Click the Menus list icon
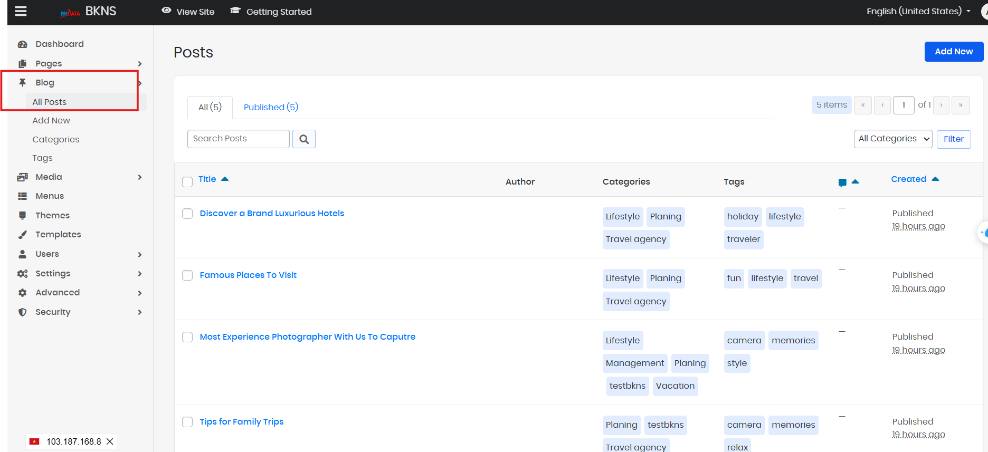Viewport: 988px width, 452px height. pyautogui.click(x=22, y=196)
